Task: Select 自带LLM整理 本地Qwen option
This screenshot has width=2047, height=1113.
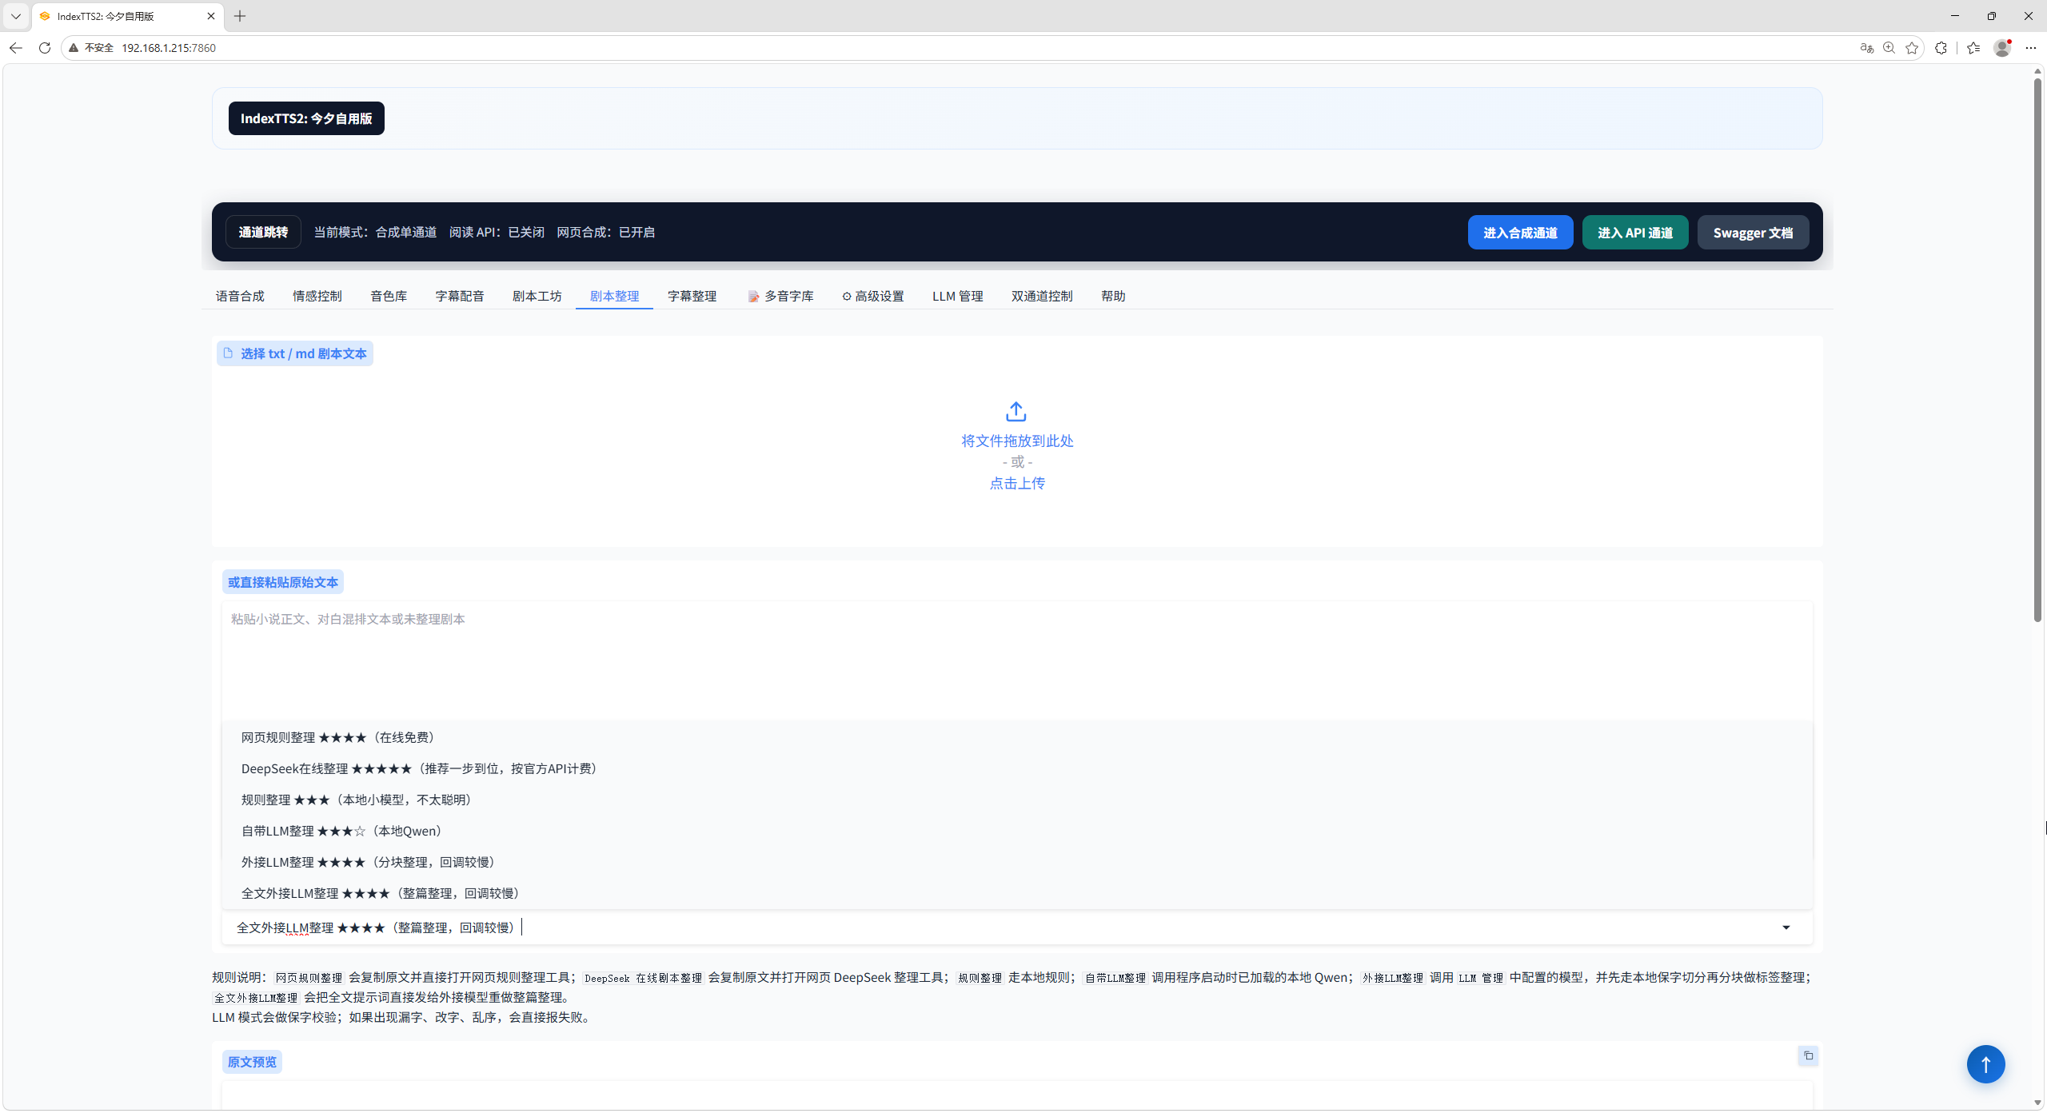Action: [1017, 831]
